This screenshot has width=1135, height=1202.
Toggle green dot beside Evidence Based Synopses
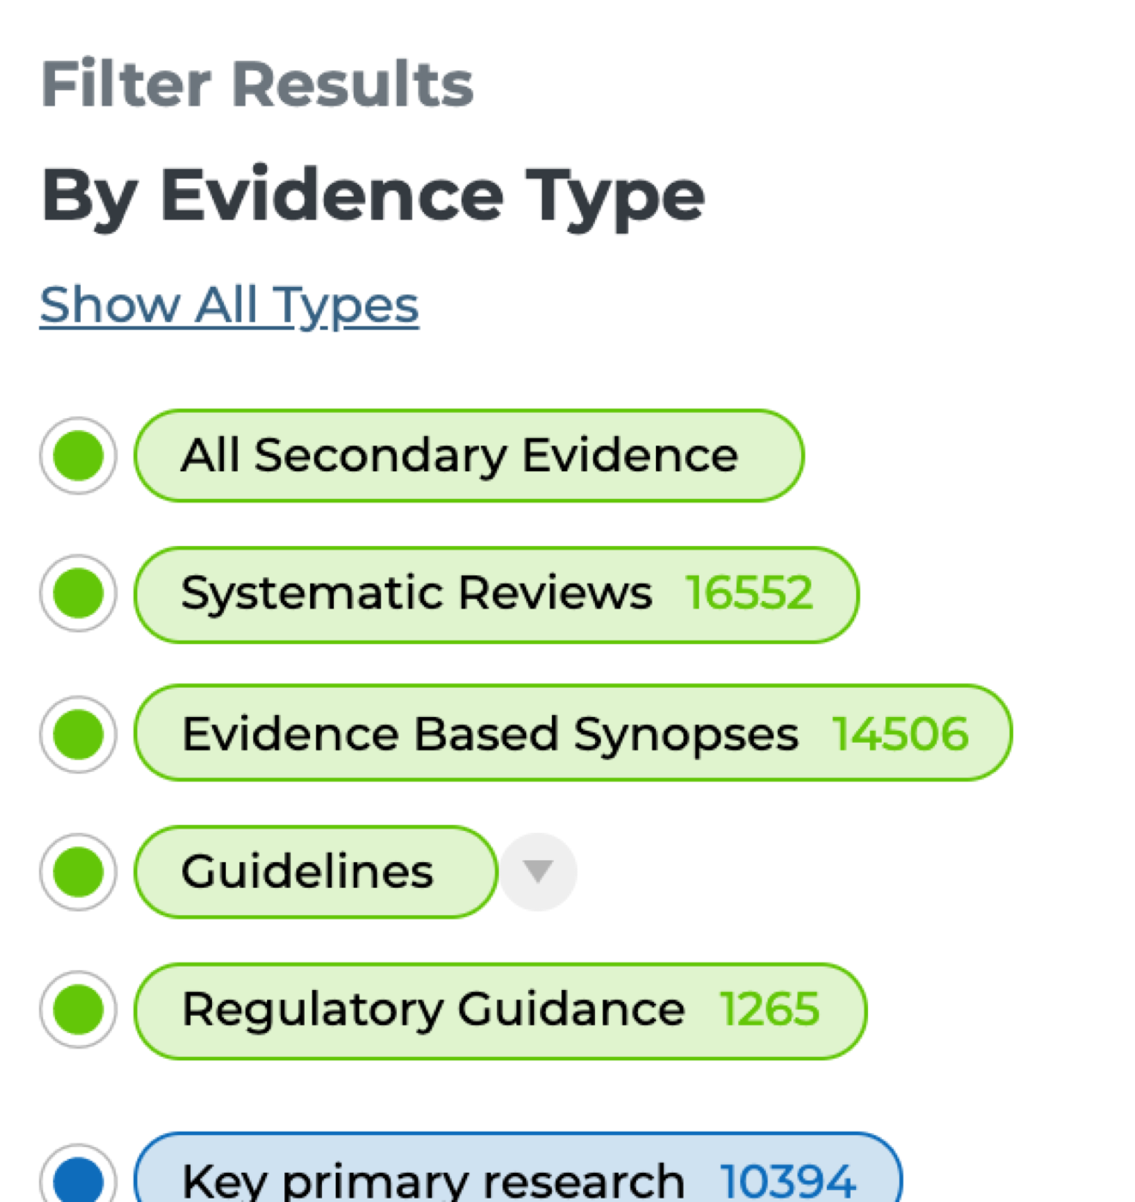click(78, 734)
